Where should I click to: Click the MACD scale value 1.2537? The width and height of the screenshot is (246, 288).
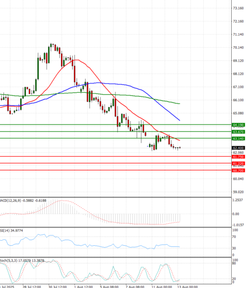[238, 200]
